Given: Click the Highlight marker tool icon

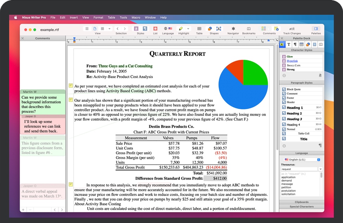Looking at the screenshot, I should tap(181, 28).
